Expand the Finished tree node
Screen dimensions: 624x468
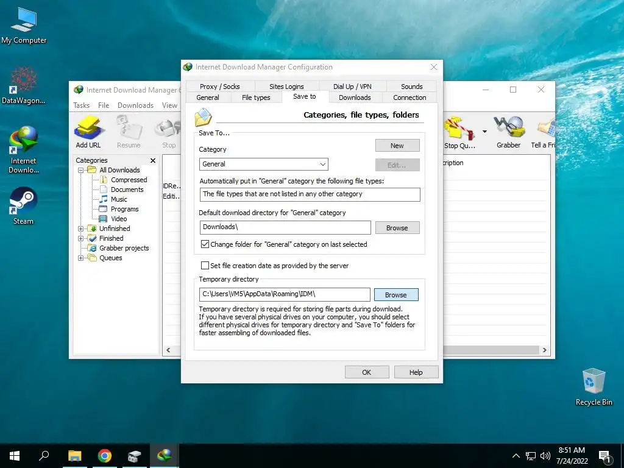pos(81,238)
